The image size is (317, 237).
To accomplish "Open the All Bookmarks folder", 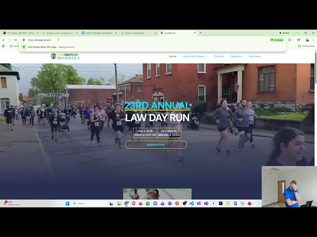I will (x=306, y=46).
